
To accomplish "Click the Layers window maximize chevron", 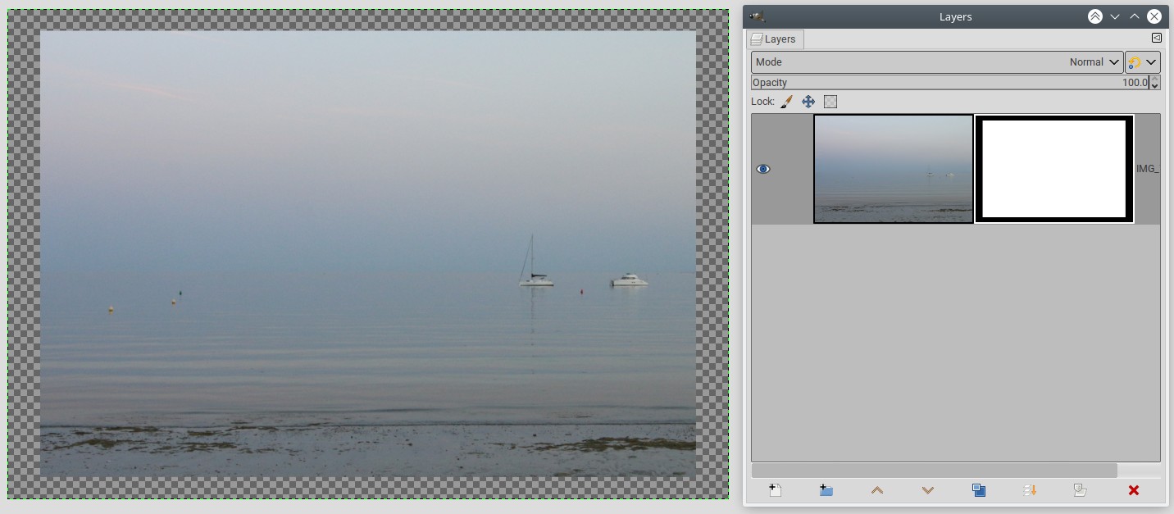I will click(1135, 16).
